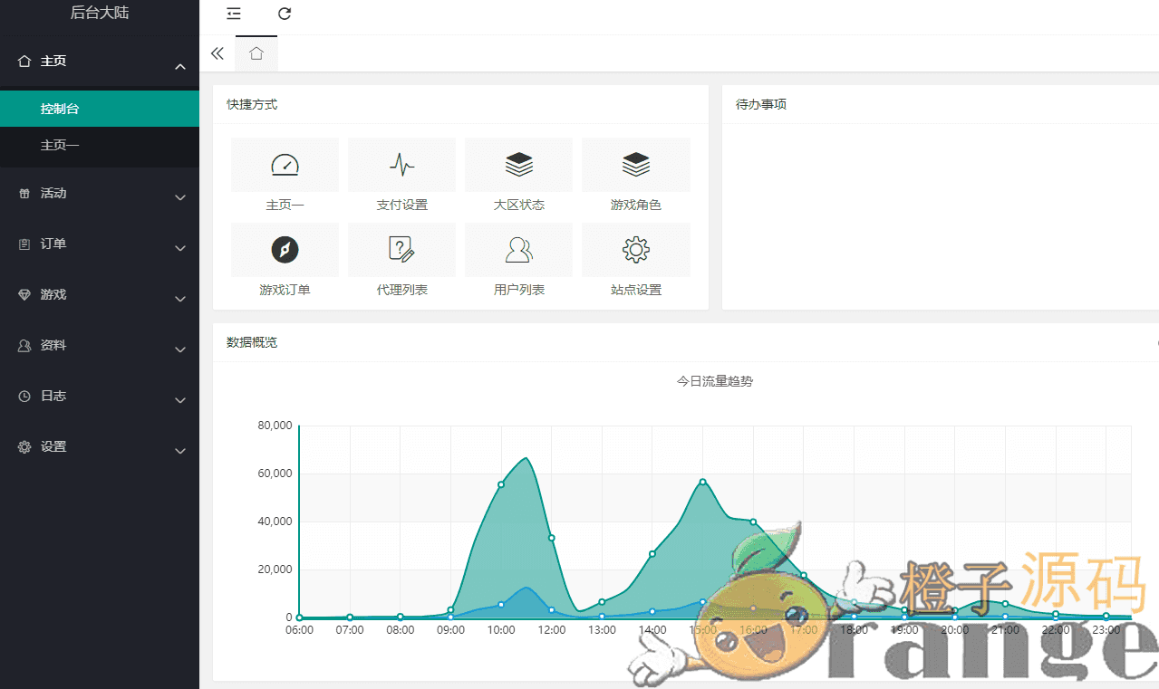
Task: Open the 游戏角色 layers shortcut icon
Action: click(x=635, y=165)
